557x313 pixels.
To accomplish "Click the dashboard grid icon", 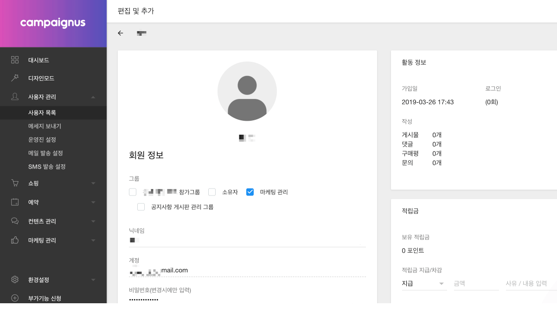I will tap(15, 60).
